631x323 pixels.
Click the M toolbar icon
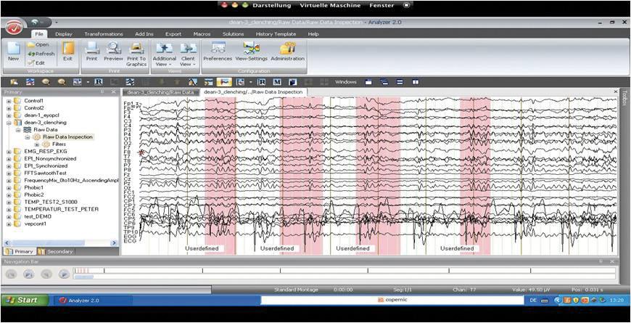click(277, 82)
